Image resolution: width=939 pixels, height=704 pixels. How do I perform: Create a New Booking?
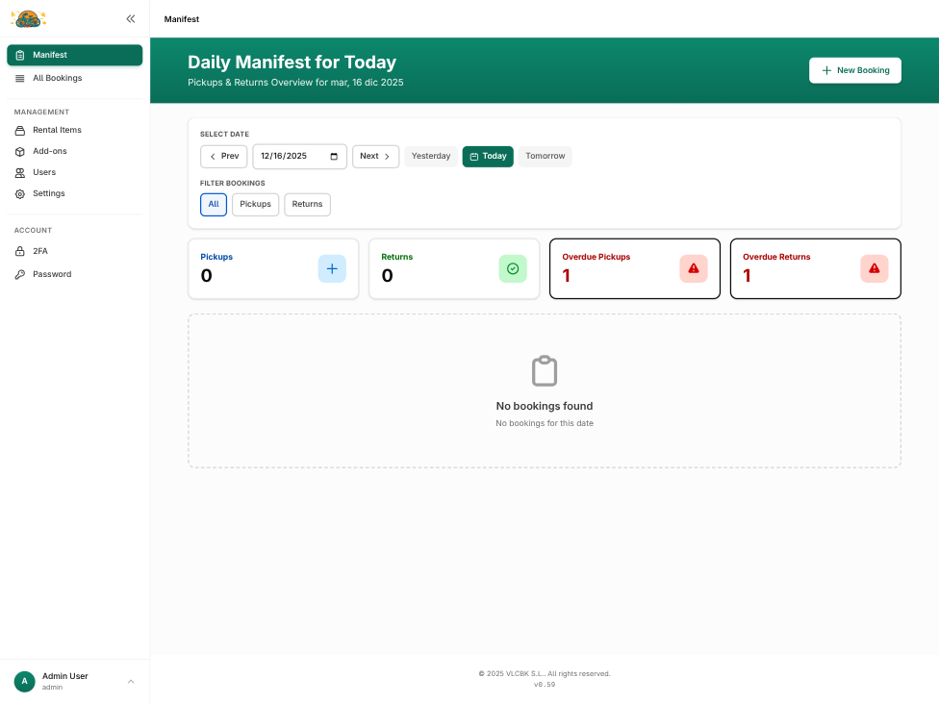854,69
